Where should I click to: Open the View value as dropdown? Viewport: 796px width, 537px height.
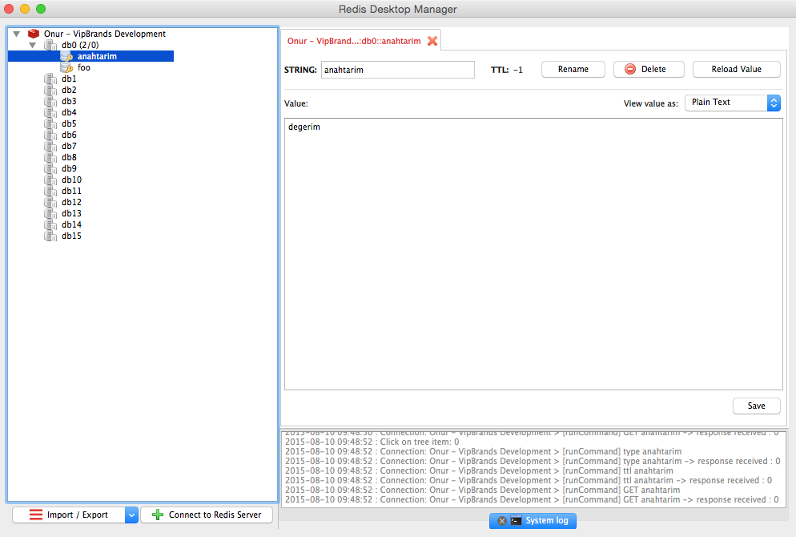pos(733,103)
